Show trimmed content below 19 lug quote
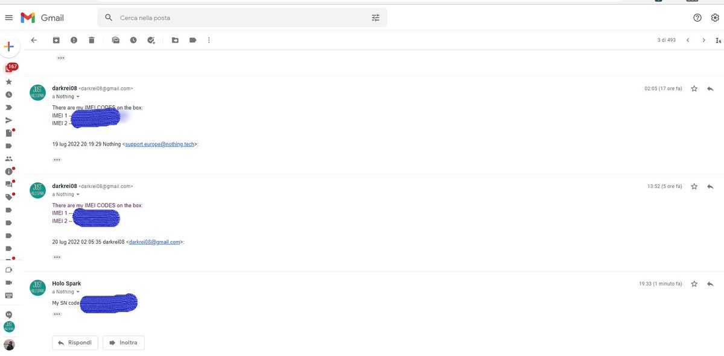The width and height of the screenshot is (724, 356). 57,160
